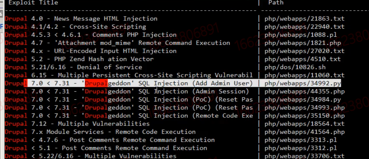Select the Drupal 4.1/4.2 Cross-Site Scripting entry
The height and width of the screenshot is (159, 369).
click(75, 27)
